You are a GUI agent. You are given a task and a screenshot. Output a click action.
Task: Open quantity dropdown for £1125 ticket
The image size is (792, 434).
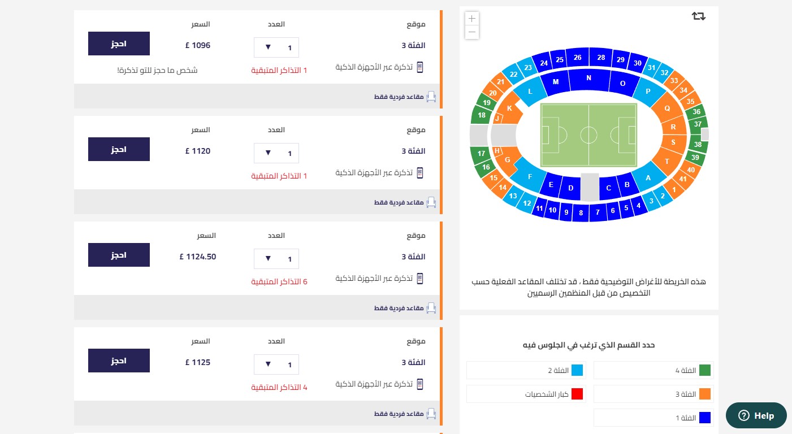(276, 364)
